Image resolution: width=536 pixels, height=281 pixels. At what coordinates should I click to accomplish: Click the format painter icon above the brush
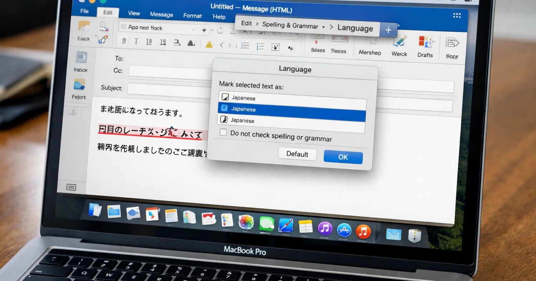104,26
